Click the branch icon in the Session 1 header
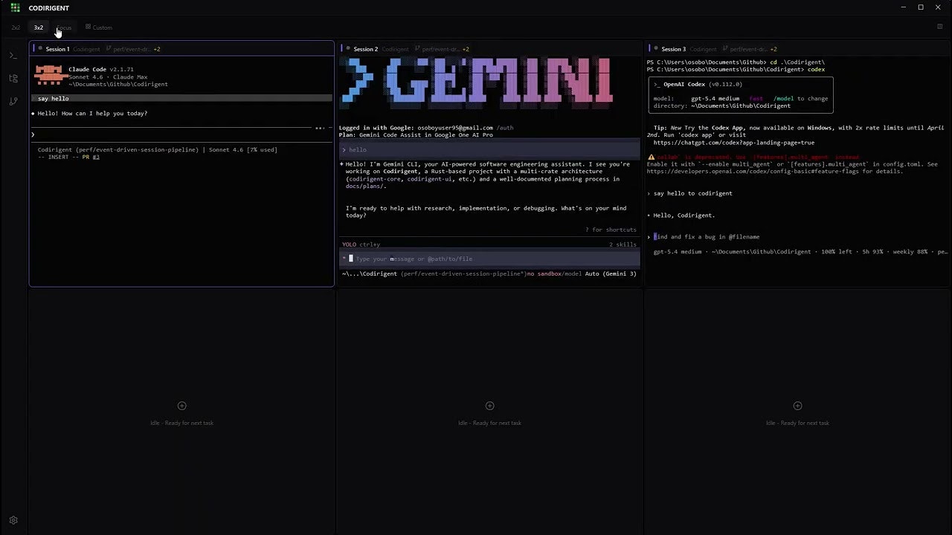Viewport: 952px width, 535px height. pyautogui.click(x=109, y=49)
